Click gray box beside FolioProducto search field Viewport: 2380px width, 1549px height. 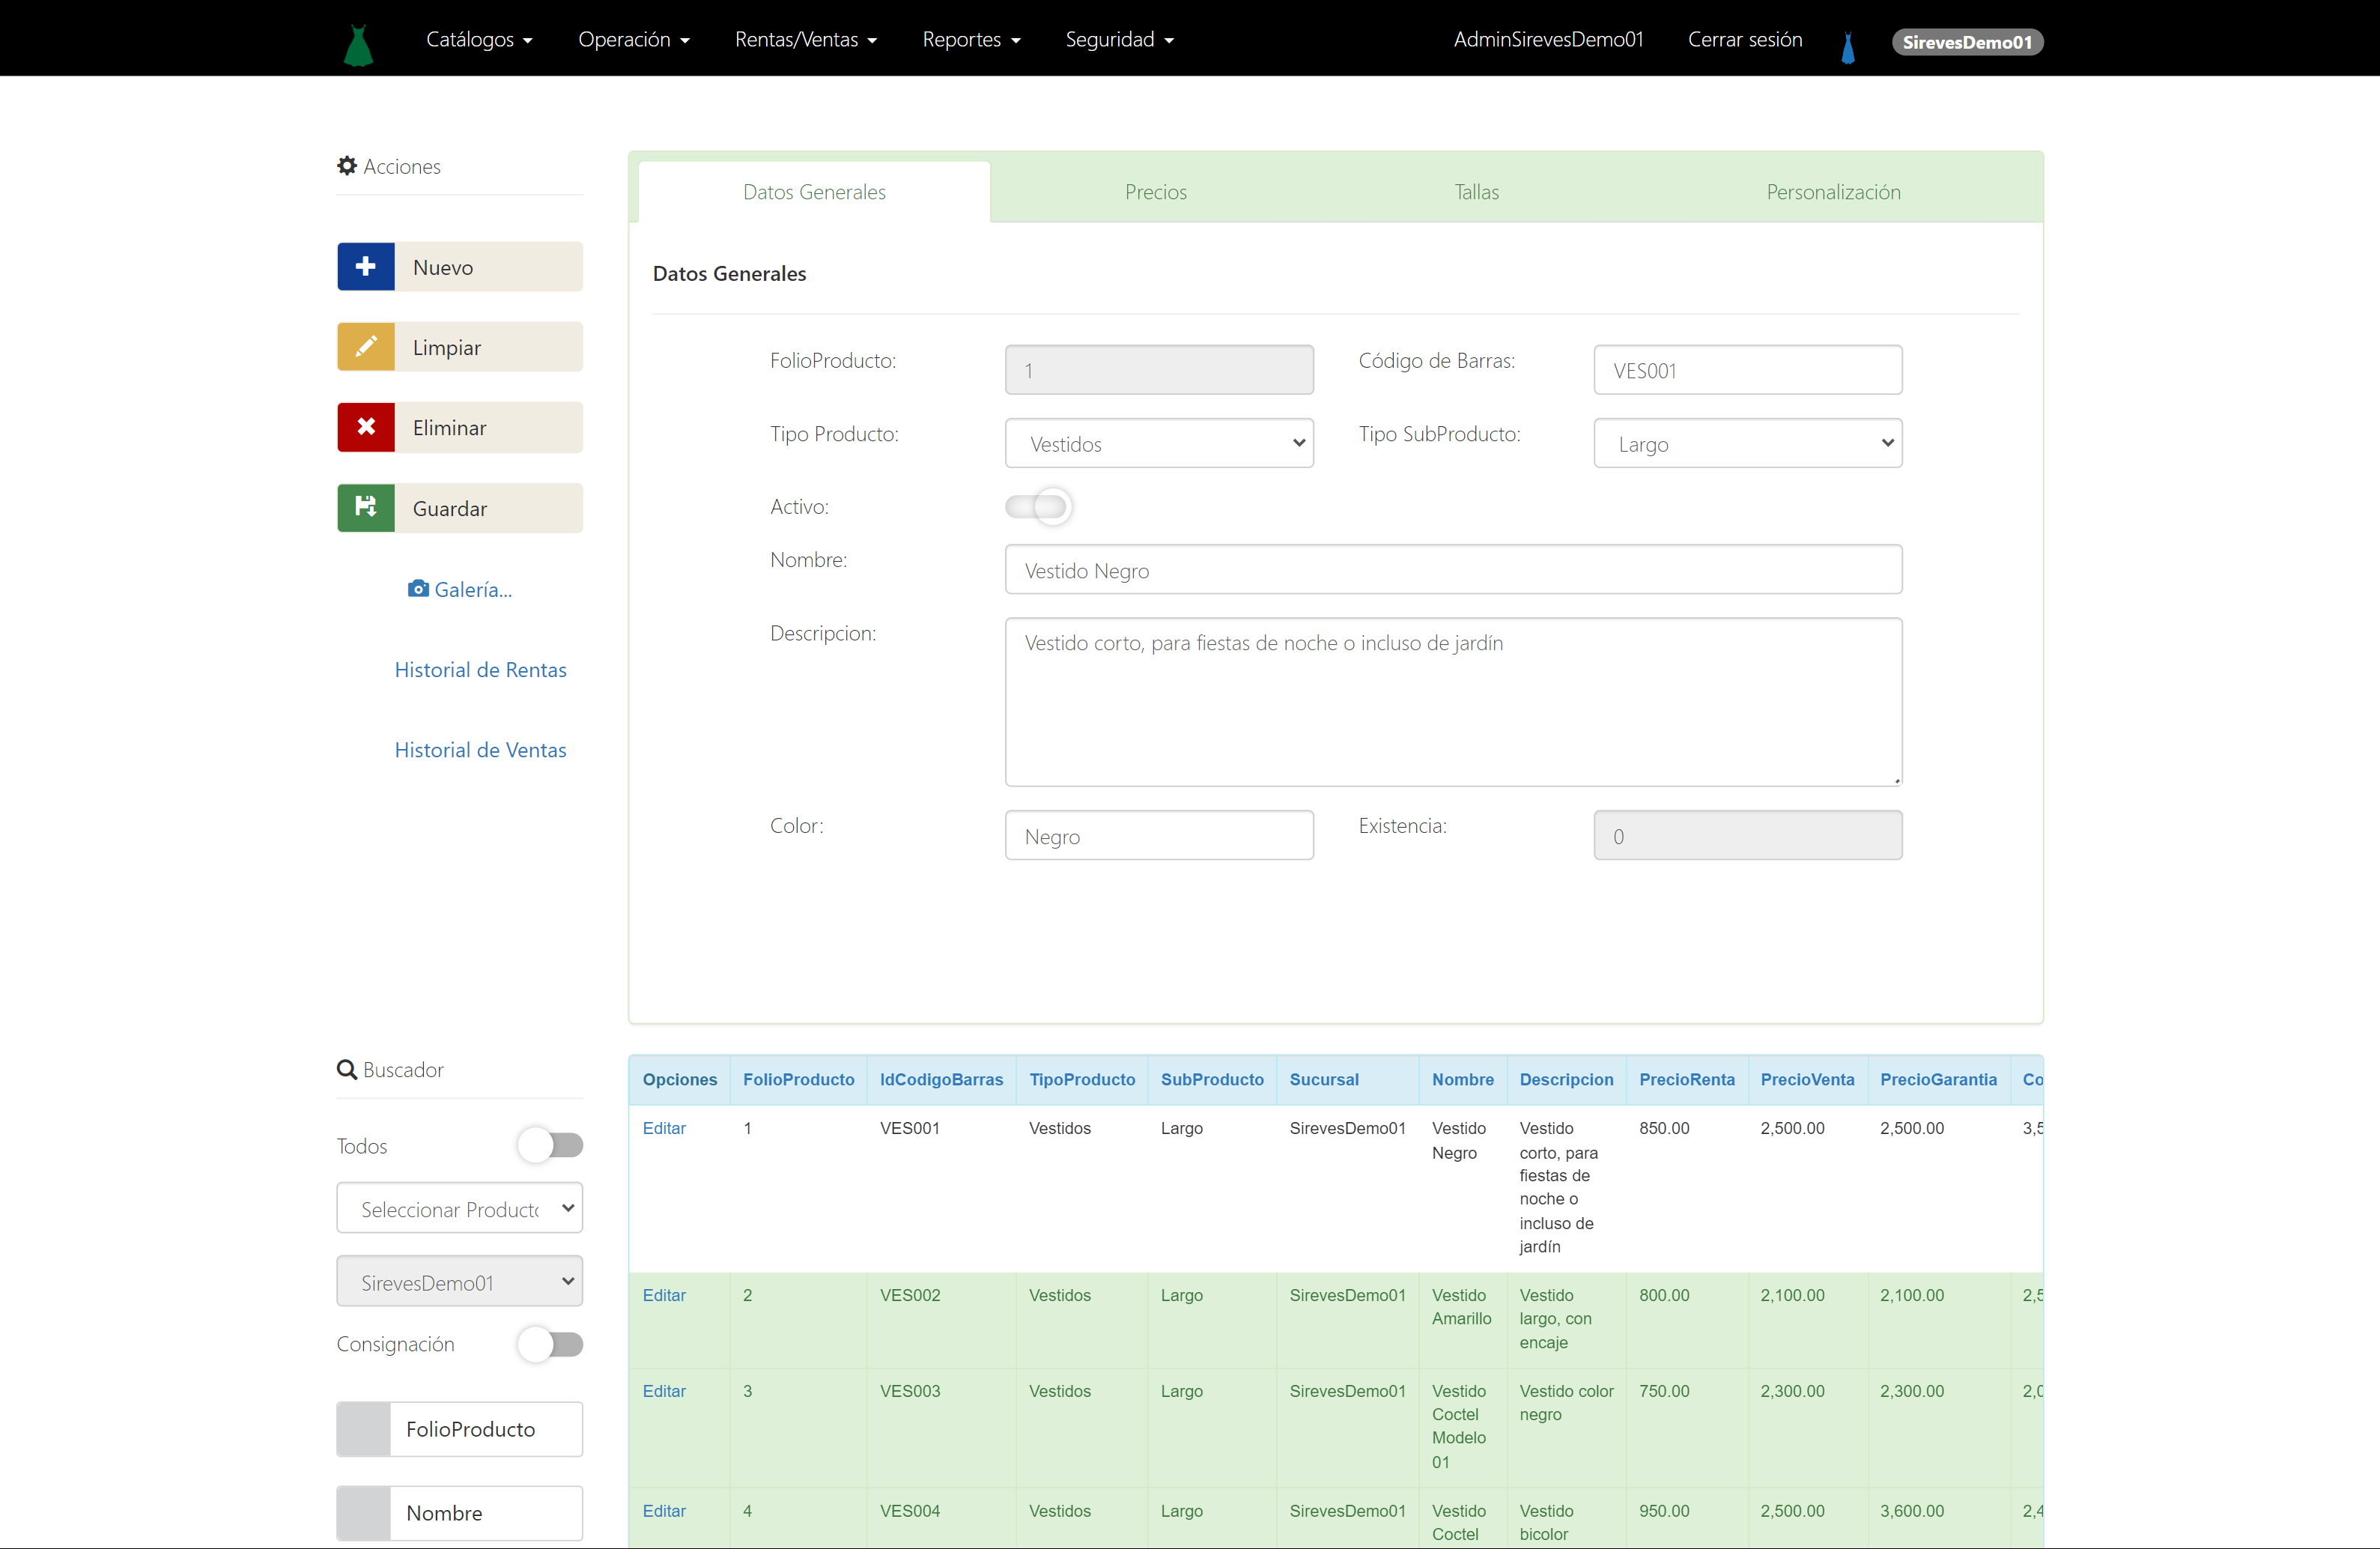[364, 1429]
